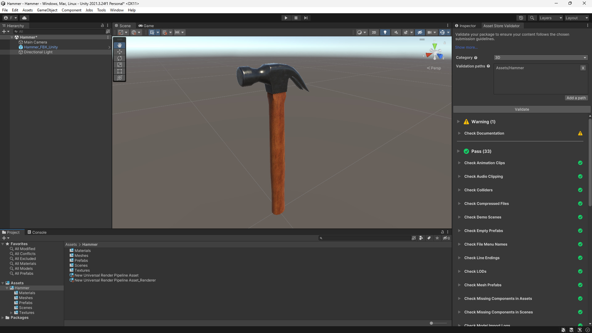Click the status bar activity check icon
This screenshot has width=592, height=333.
point(588,330)
